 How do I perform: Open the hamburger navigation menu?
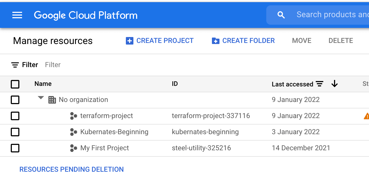point(17,15)
